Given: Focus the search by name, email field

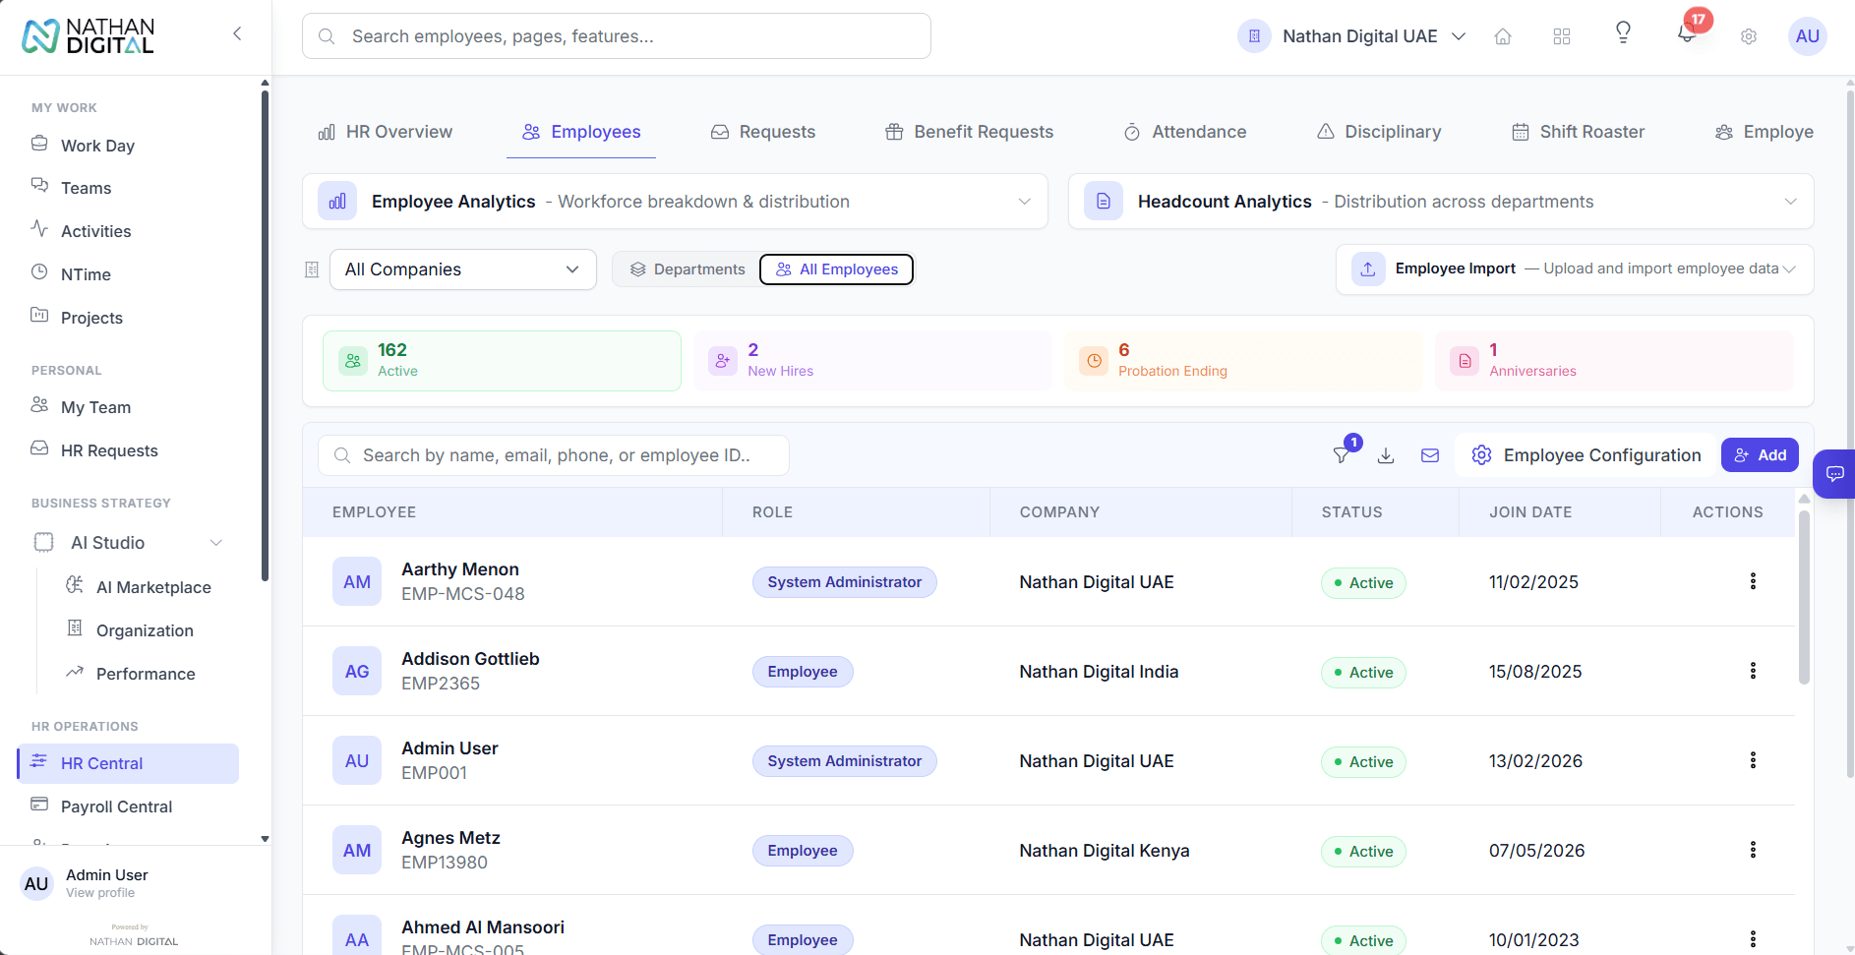Looking at the screenshot, I should coord(554,455).
